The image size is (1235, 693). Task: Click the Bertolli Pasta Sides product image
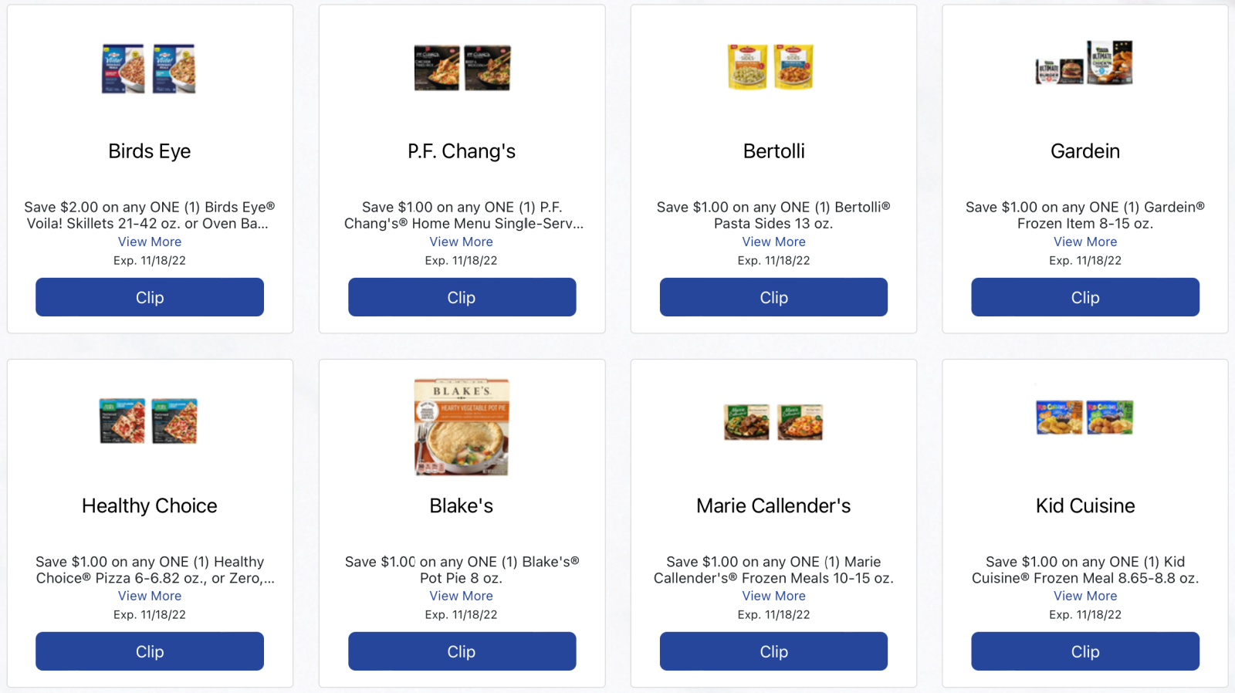(770, 66)
